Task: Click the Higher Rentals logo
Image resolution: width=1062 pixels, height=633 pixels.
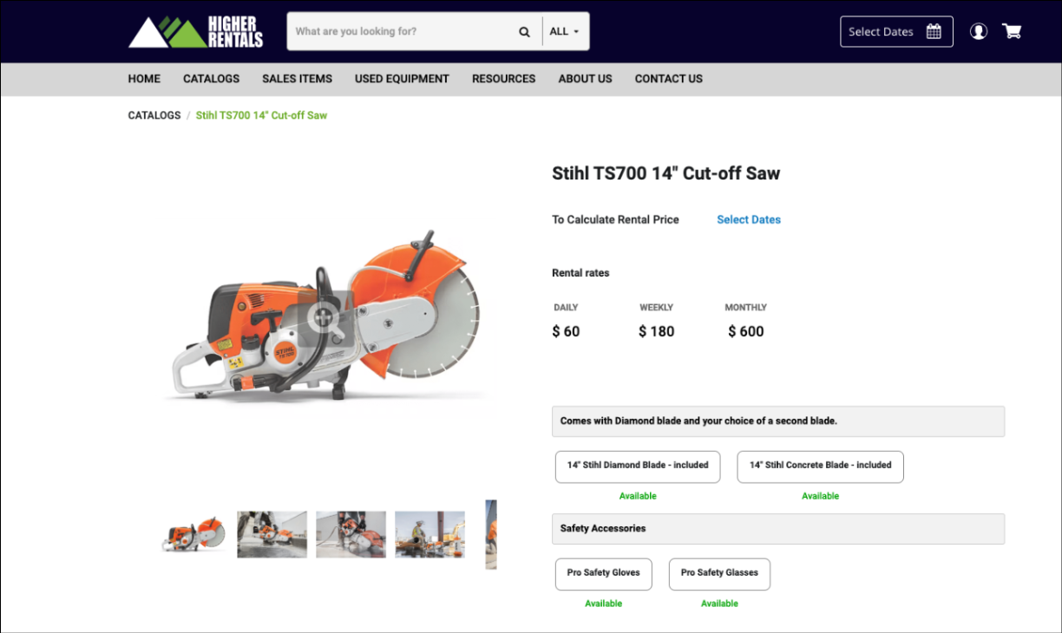Action: coord(196,32)
